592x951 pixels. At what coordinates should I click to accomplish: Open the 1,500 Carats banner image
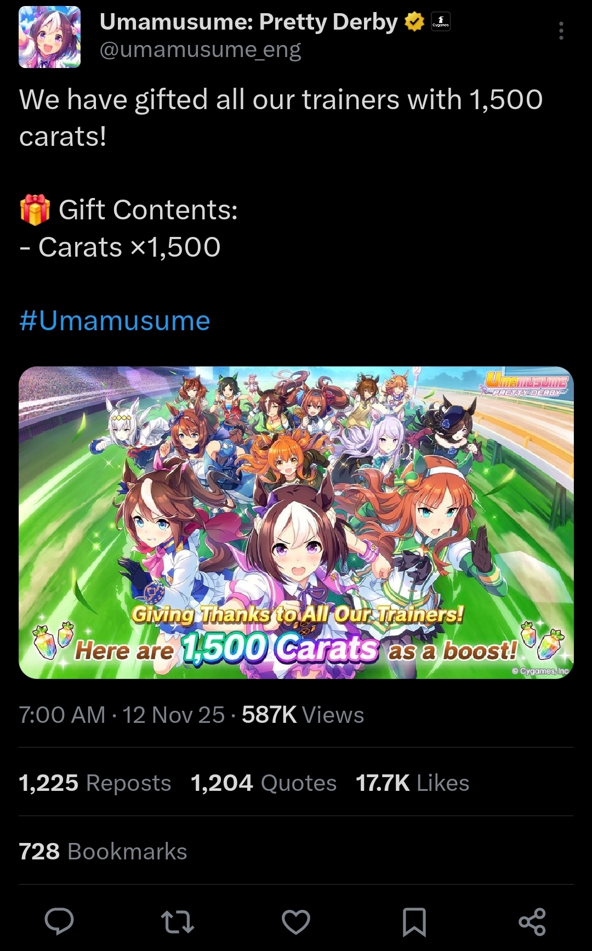click(296, 523)
